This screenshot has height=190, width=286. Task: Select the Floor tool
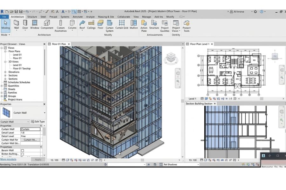100,25
